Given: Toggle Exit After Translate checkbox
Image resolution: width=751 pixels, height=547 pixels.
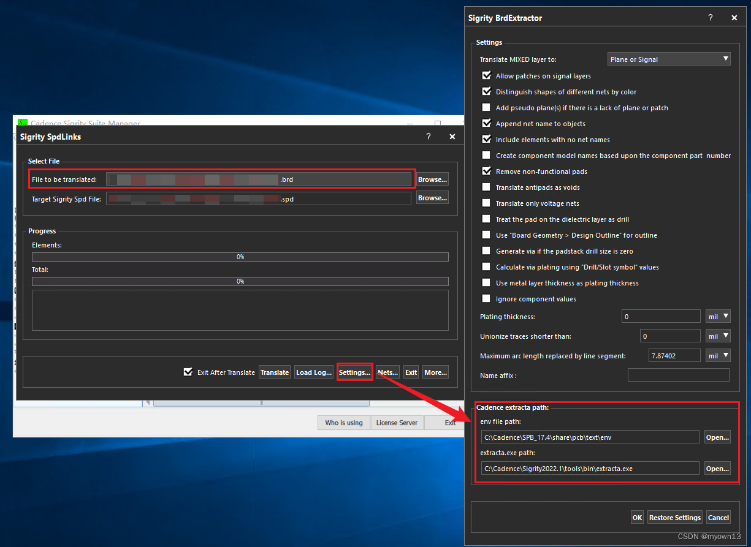Looking at the screenshot, I should (188, 372).
